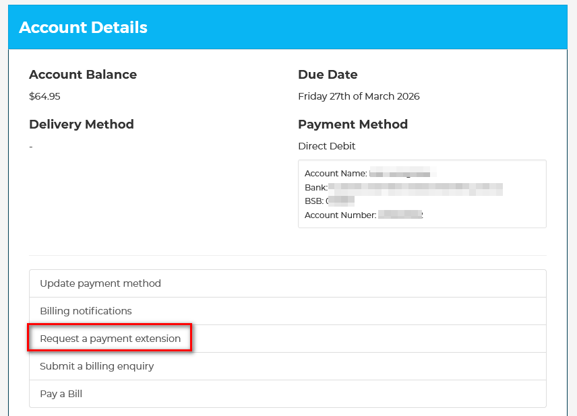
Task: Open Submit a billing enquiry
Action: tap(97, 366)
